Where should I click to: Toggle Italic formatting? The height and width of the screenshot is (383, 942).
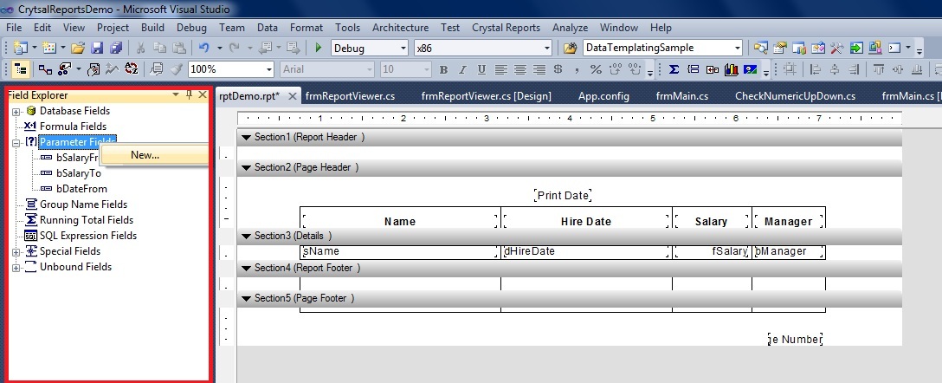(x=462, y=69)
